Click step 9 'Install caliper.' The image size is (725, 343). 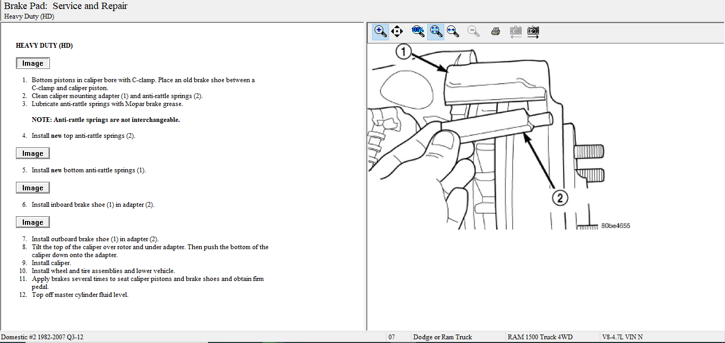tap(51, 263)
